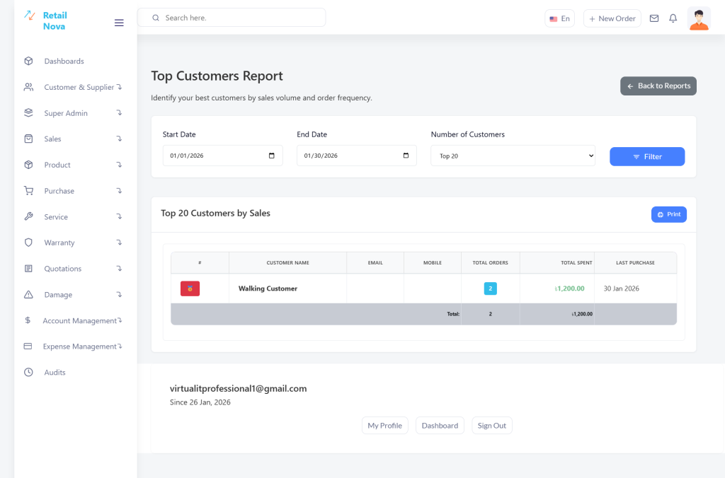Click the Back to Reports button
The width and height of the screenshot is (725, 478).
click(658, 86)
